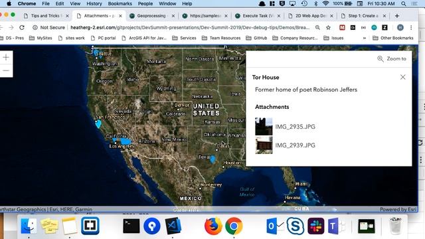Image resolution: width=425 pixels, height=239 pixels.
Task: Open Chrome three-dot menu
Action: [411, 27]
